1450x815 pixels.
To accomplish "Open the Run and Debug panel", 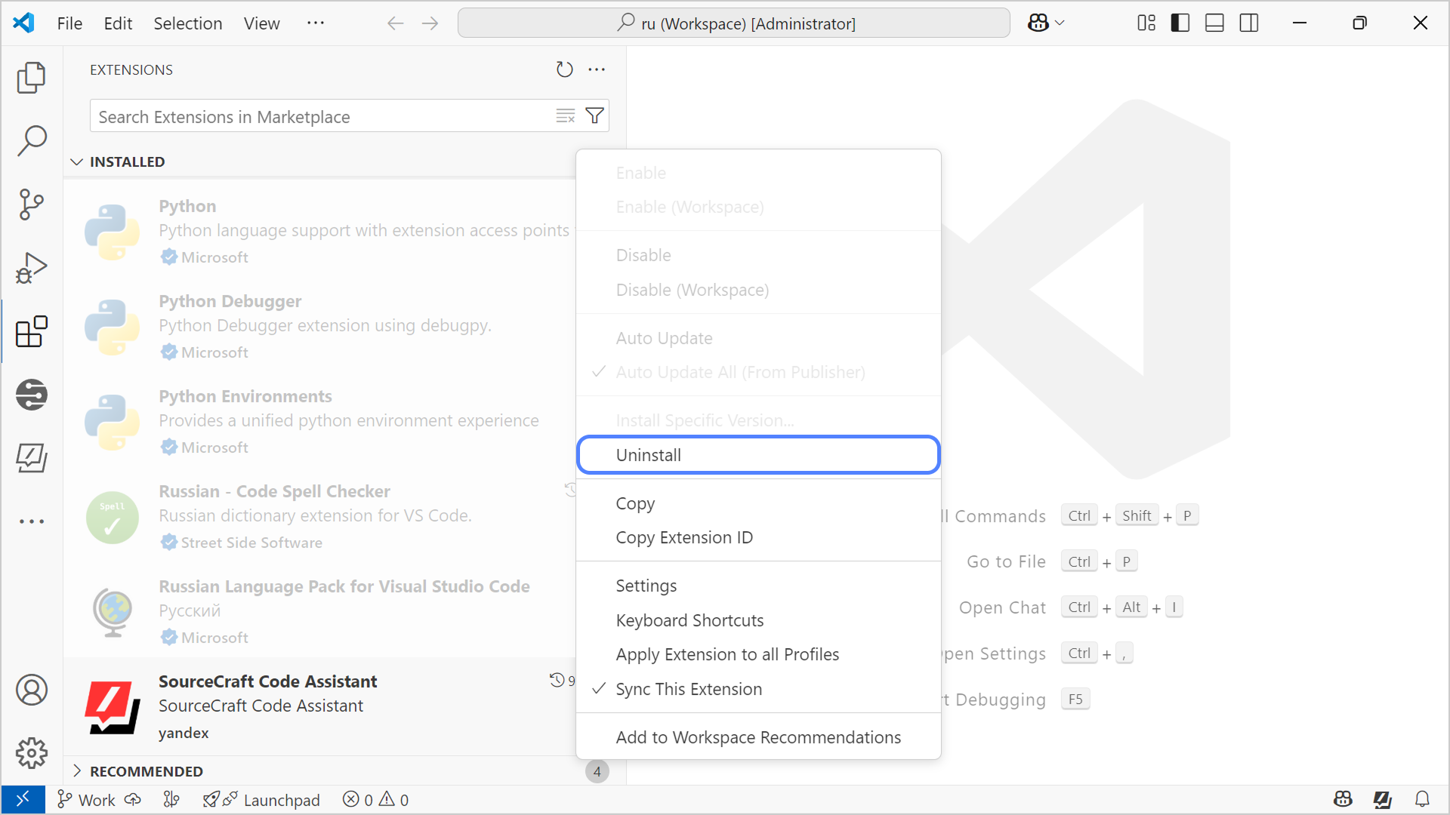I will pyautogui.click(x=31, y=267).
